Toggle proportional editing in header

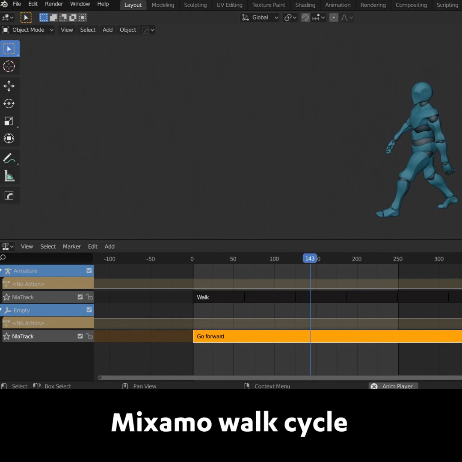[x=334, y=18]
